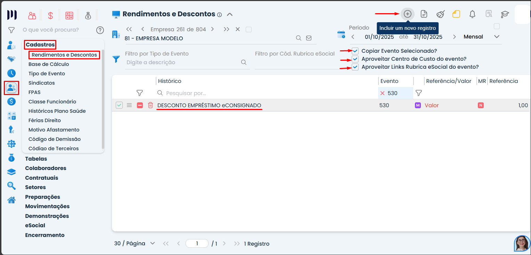Go to the previous company with the single arrow
531x255 pixels.
[142, 29]
